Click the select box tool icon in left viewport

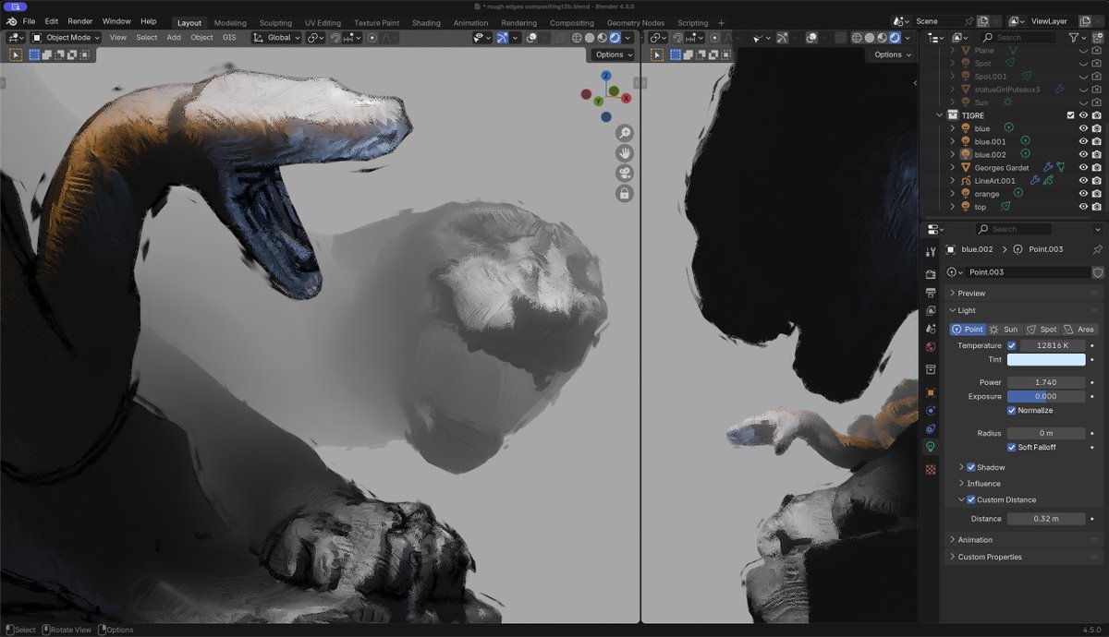16,54
